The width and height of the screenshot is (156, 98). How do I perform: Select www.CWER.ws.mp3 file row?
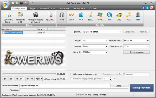tap(34, 33)
